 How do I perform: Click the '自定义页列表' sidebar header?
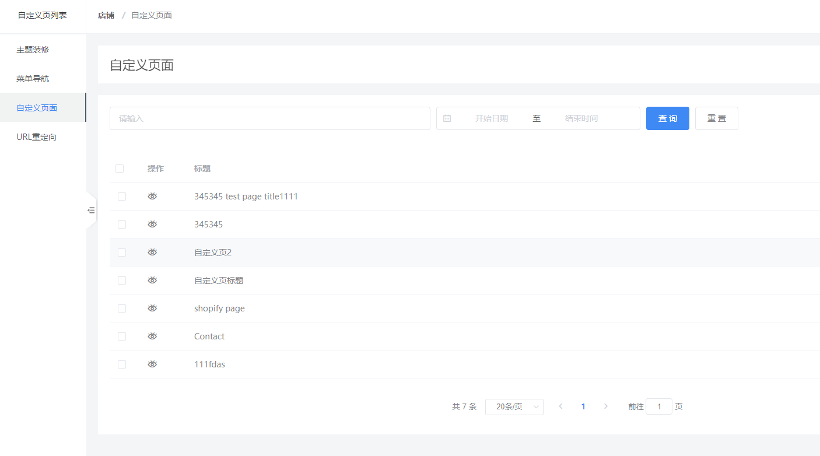pyautogui.click(x=43, y=15)
